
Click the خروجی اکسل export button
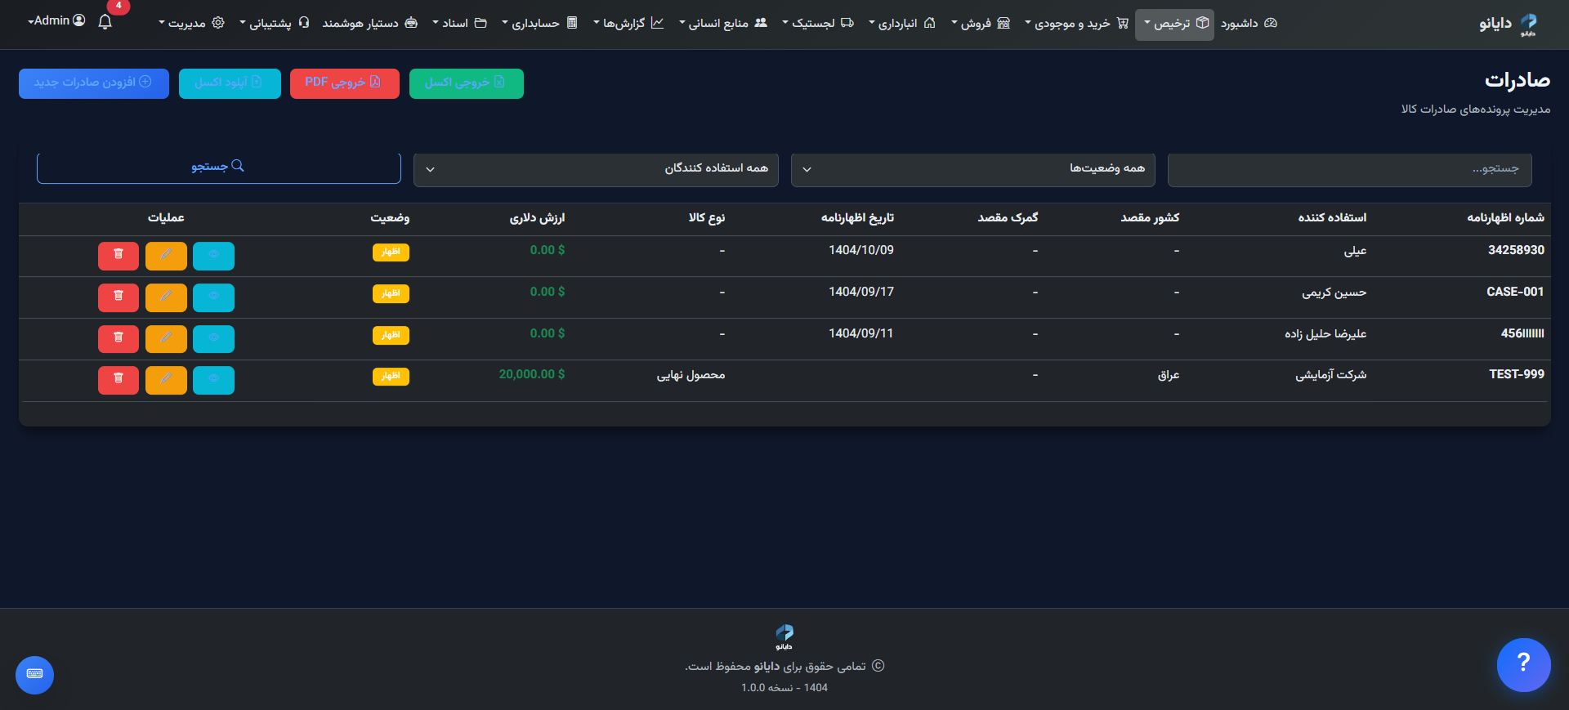[x=466, y=83]
